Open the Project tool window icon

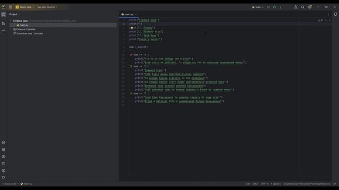pyautogui.click(x=4, y=14)
